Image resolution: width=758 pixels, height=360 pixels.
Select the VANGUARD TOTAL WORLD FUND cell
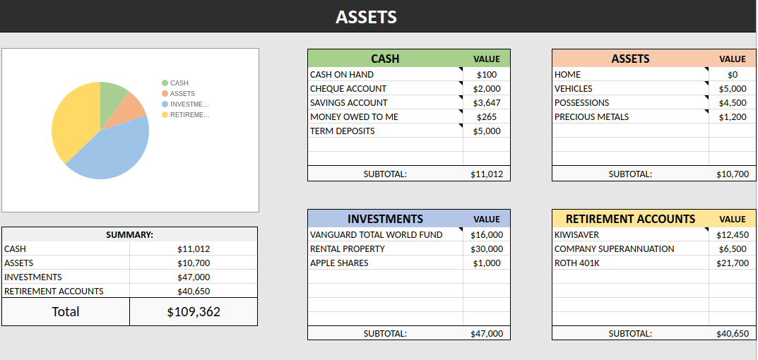click(x=385, y=235)
